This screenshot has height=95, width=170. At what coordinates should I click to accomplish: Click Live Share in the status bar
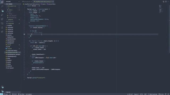tap(21, 94)
